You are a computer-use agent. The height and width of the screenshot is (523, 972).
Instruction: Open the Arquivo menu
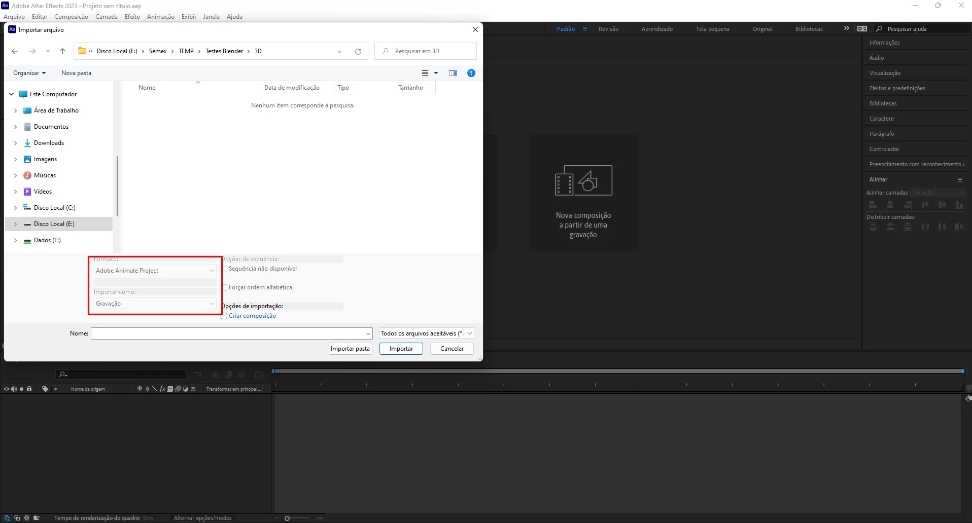pyautogui.click(x=14, y=17)
